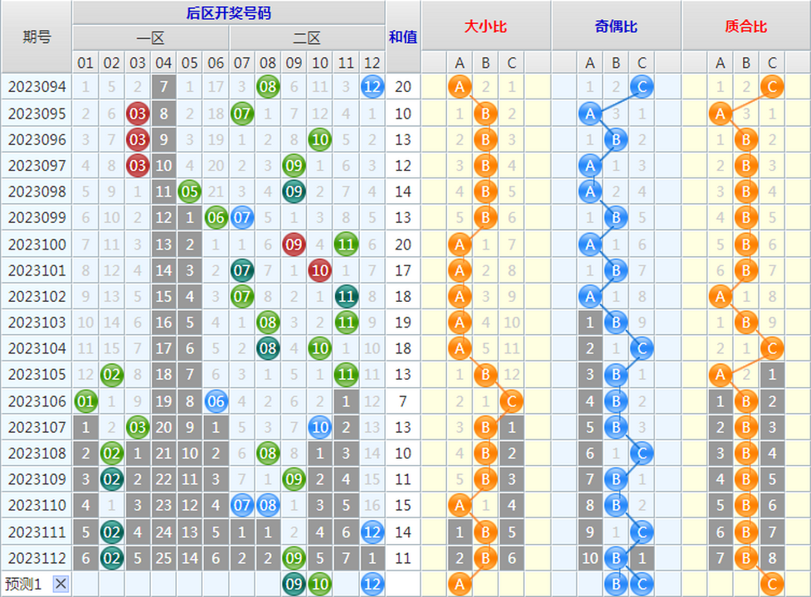The image size is (811, 597).
Task: Click the green 09 ball in row 2023109
Action: tap(294, 479)
